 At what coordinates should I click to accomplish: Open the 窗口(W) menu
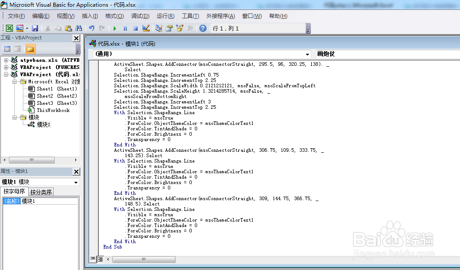click(252, 16)
